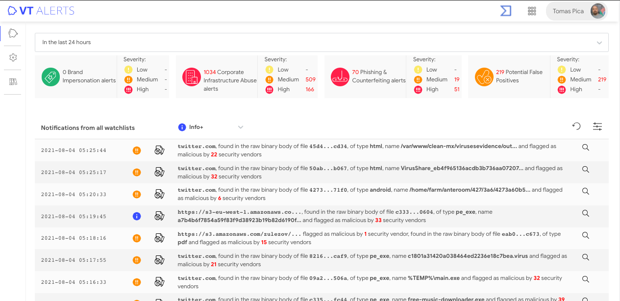Open the filter sliders icon
Viewport: 620px width, 301px height.
click(x=597, y=126)
